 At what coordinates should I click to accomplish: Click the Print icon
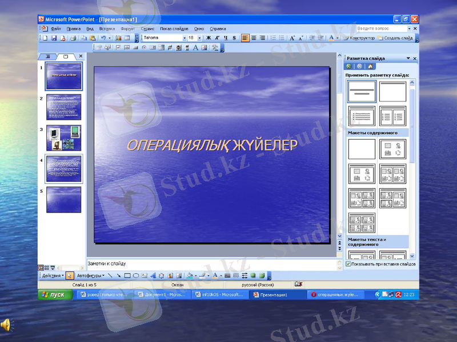pos(74,38)
